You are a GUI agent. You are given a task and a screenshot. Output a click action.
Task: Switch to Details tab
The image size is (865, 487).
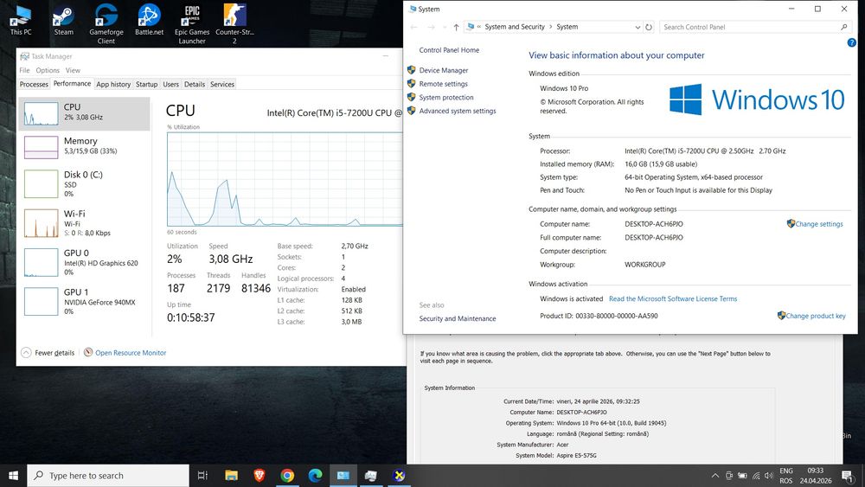click(x=194, y=85)
